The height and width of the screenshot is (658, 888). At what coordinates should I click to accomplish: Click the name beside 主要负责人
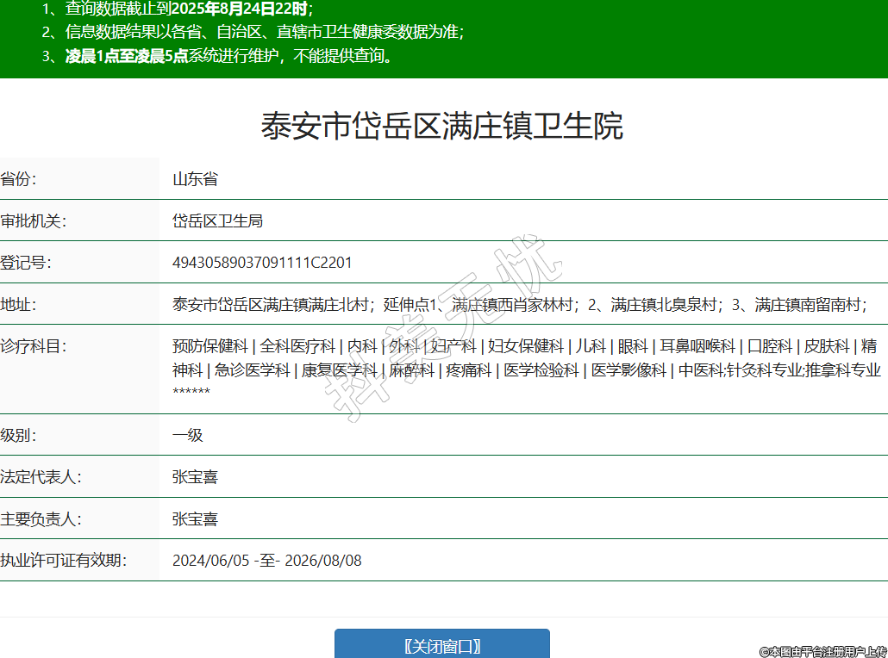pyautogui.click(x=195, y=519)
